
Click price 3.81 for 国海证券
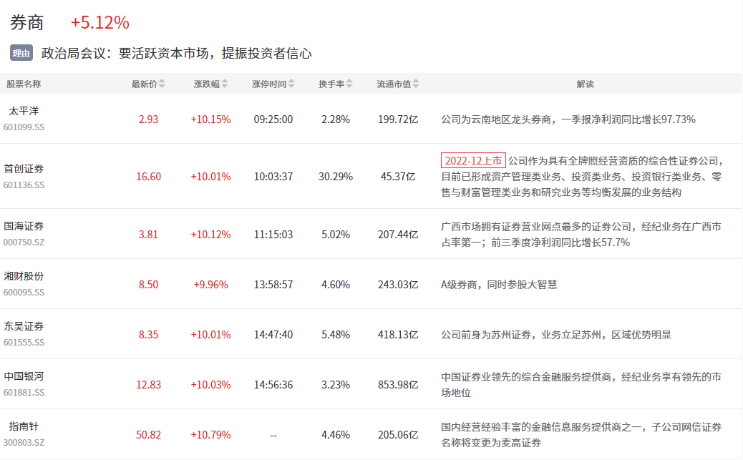coord(148,235)
